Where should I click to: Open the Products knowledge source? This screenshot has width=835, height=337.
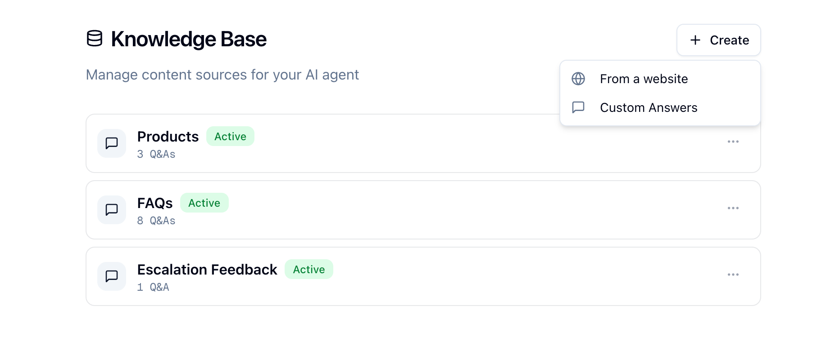tap(168, 136)
